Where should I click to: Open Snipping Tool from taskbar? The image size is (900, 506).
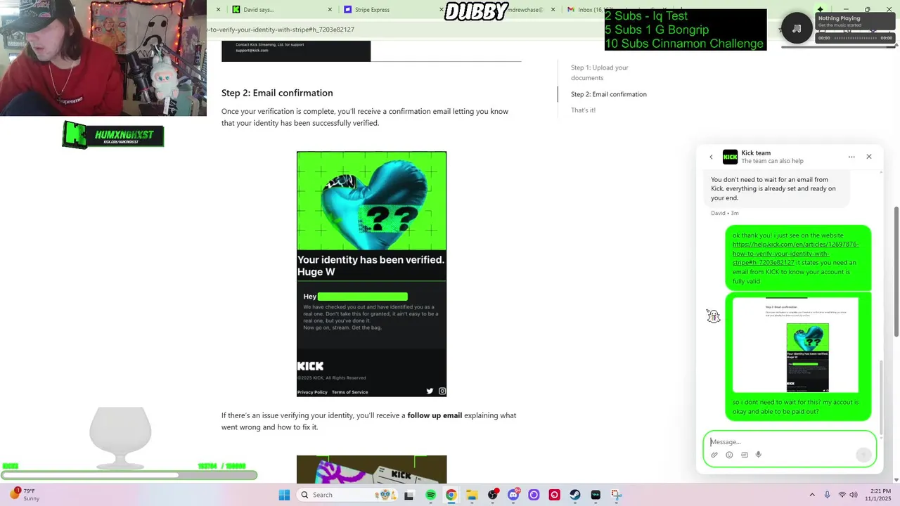tap(617, 495)
